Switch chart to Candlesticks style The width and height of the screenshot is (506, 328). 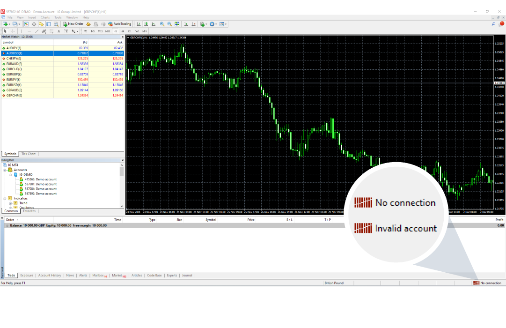point(146,24)
